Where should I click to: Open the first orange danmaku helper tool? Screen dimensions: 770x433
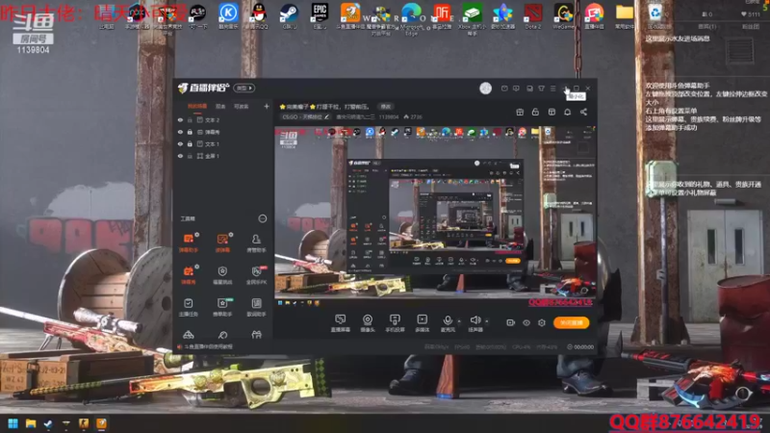pos(189,242)
